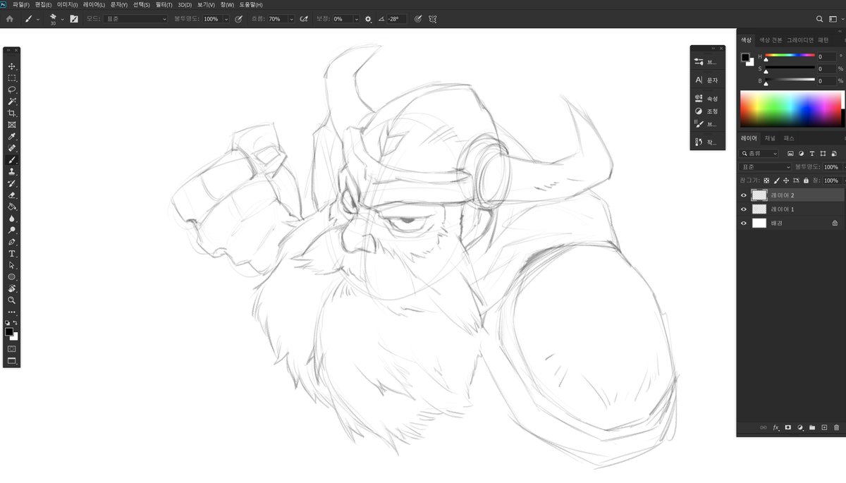Viewport: 846px width, 483px height.
Task: Click the brush angle -28° field
Action: [x=396, y=19]
